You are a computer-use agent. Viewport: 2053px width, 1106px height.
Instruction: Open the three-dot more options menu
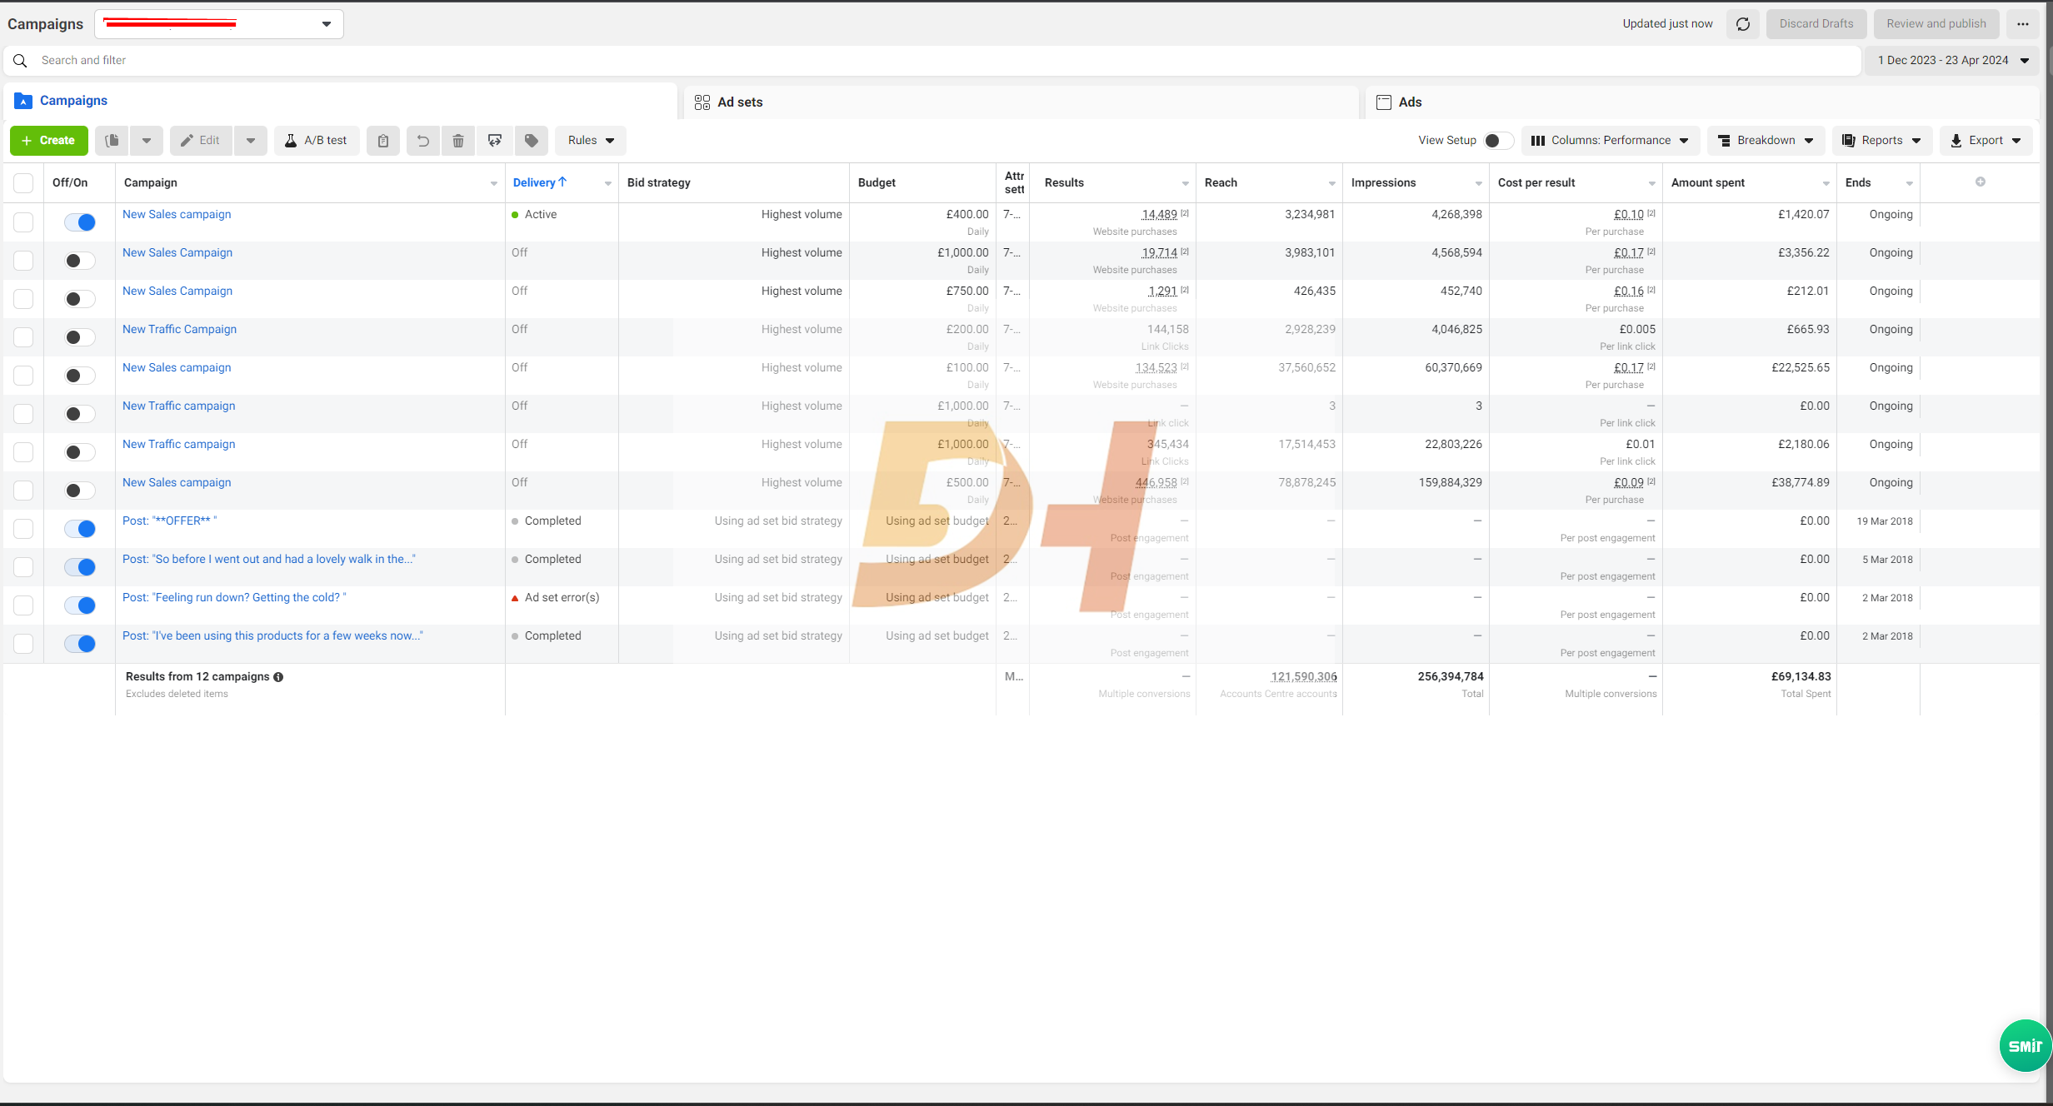(x=2022, y=24)
